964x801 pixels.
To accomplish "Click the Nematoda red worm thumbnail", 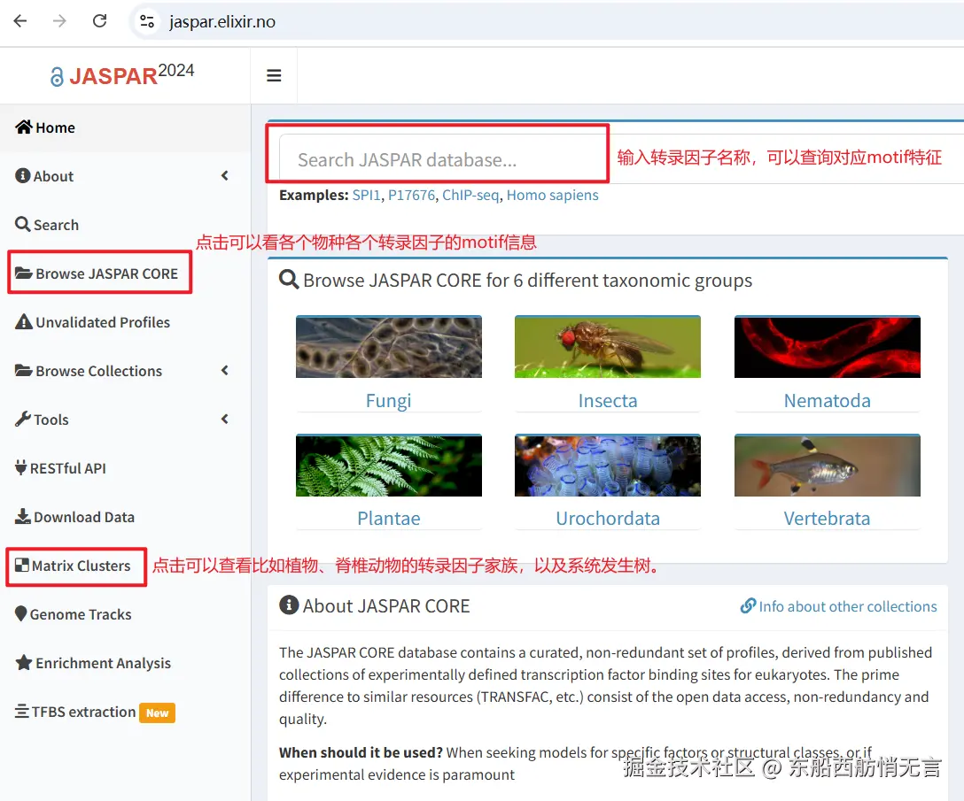I will [x=827, y=346].
